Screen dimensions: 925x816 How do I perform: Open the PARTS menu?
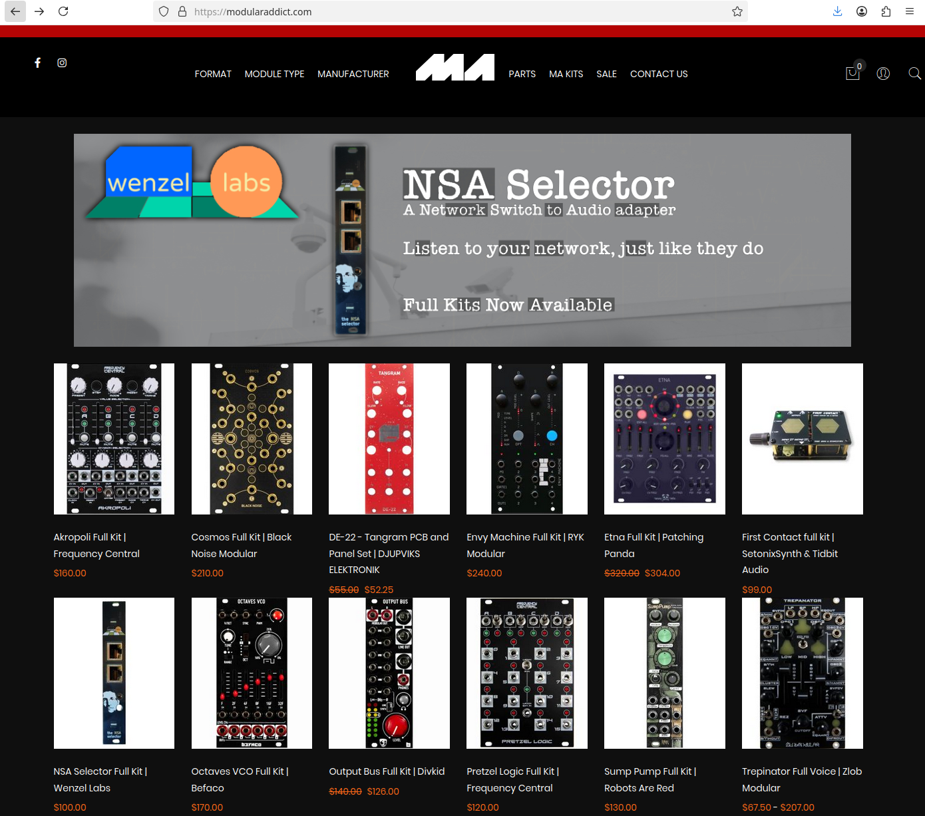click(x=522, y=74)
